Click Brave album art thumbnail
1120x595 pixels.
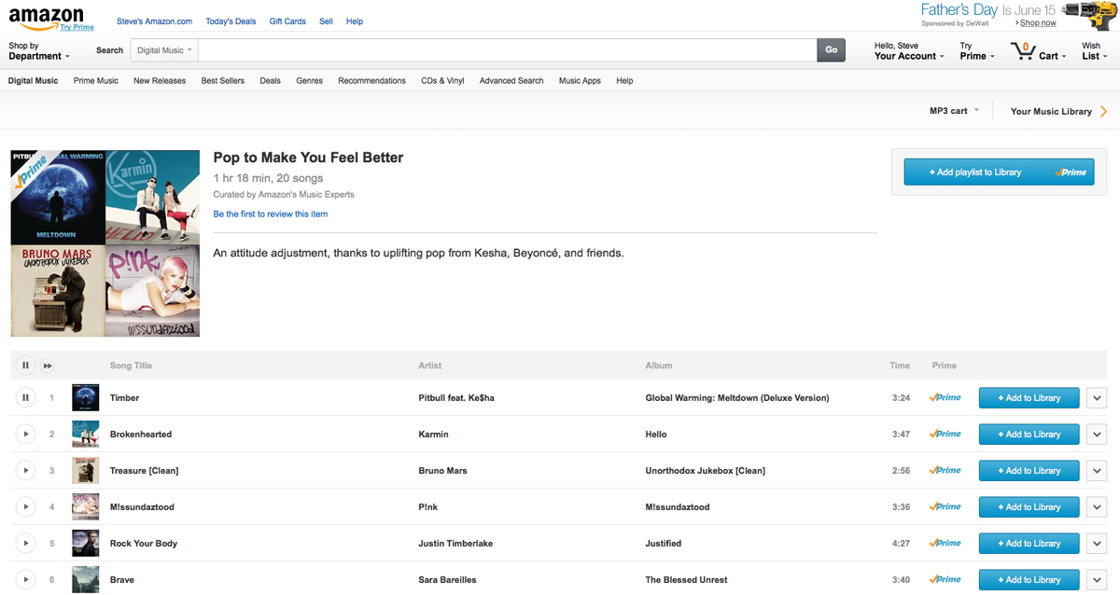(x=86, y=580)
